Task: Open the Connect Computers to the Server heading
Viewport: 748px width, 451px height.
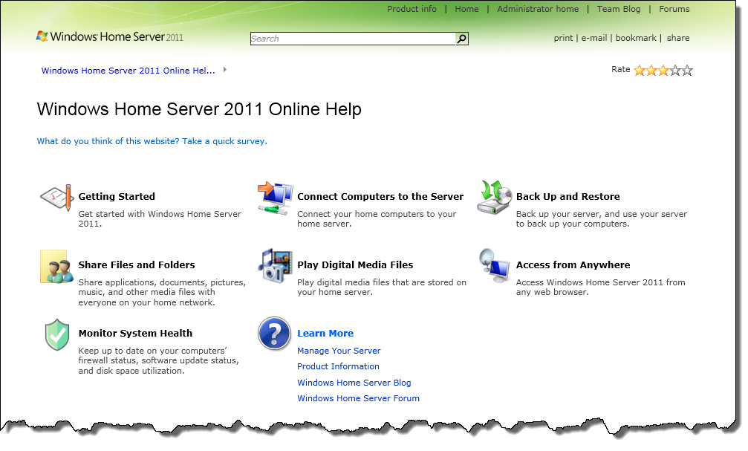Action: (x=380, y=197)
